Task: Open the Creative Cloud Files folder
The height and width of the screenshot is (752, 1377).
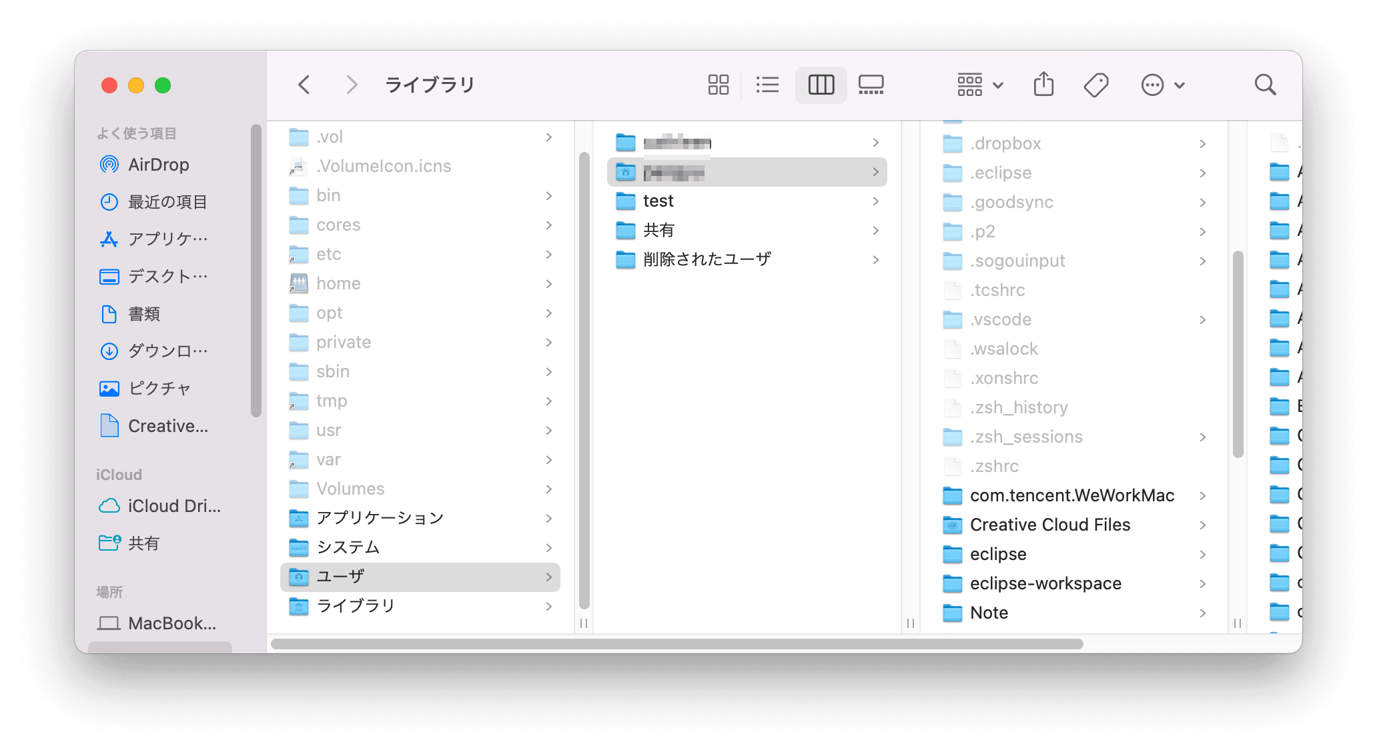Action: 1049,525
